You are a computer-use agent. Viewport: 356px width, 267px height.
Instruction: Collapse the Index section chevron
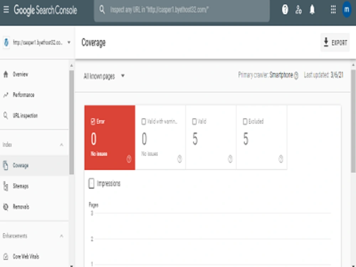point(62,145)
